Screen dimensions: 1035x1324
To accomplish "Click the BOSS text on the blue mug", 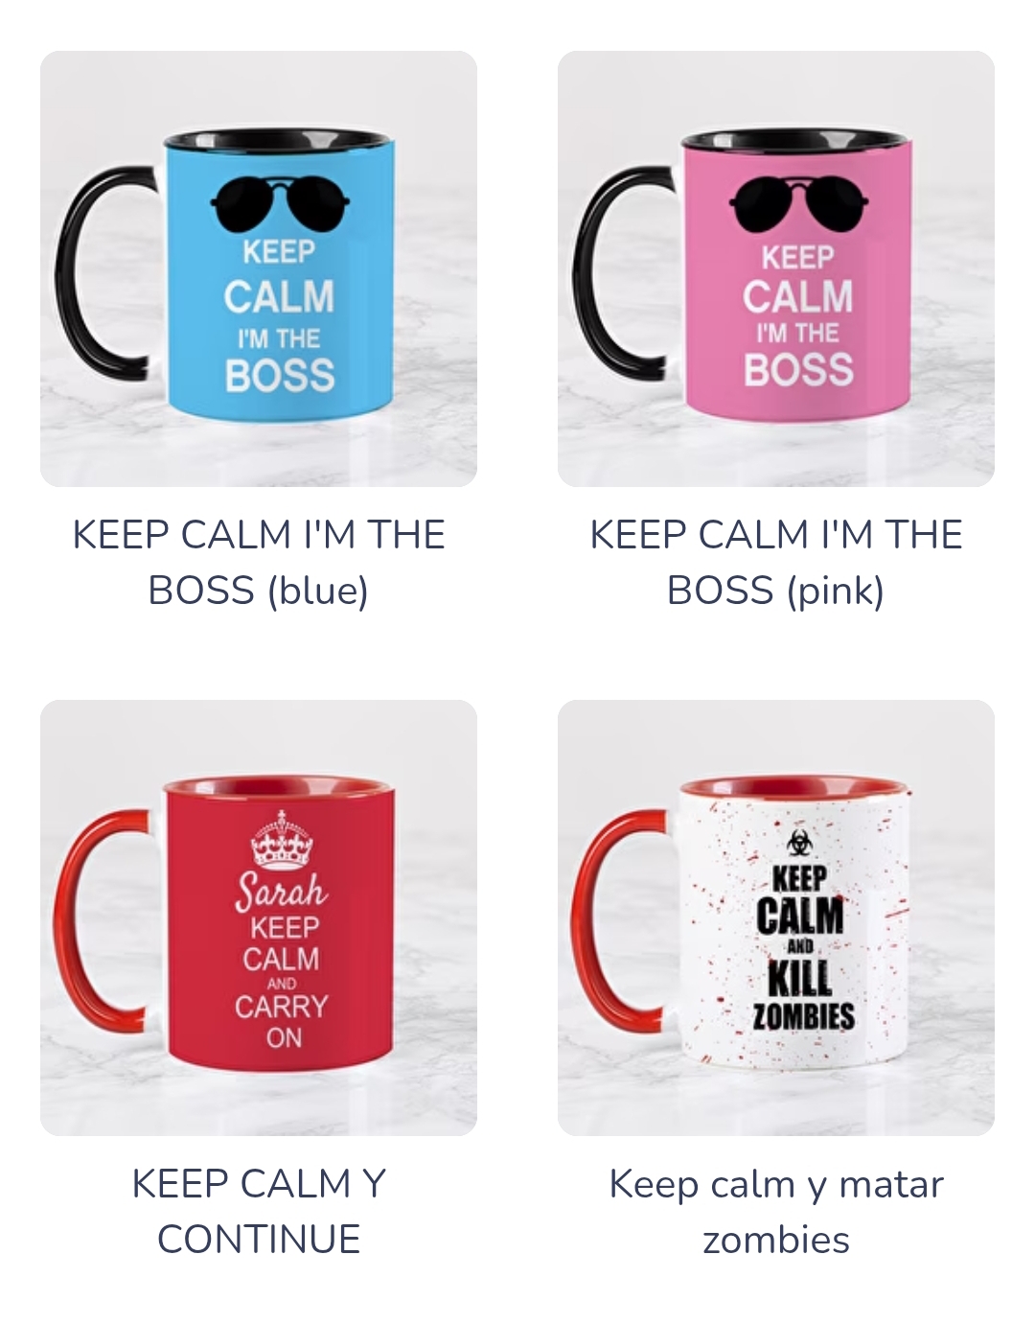I will [280, 375].
